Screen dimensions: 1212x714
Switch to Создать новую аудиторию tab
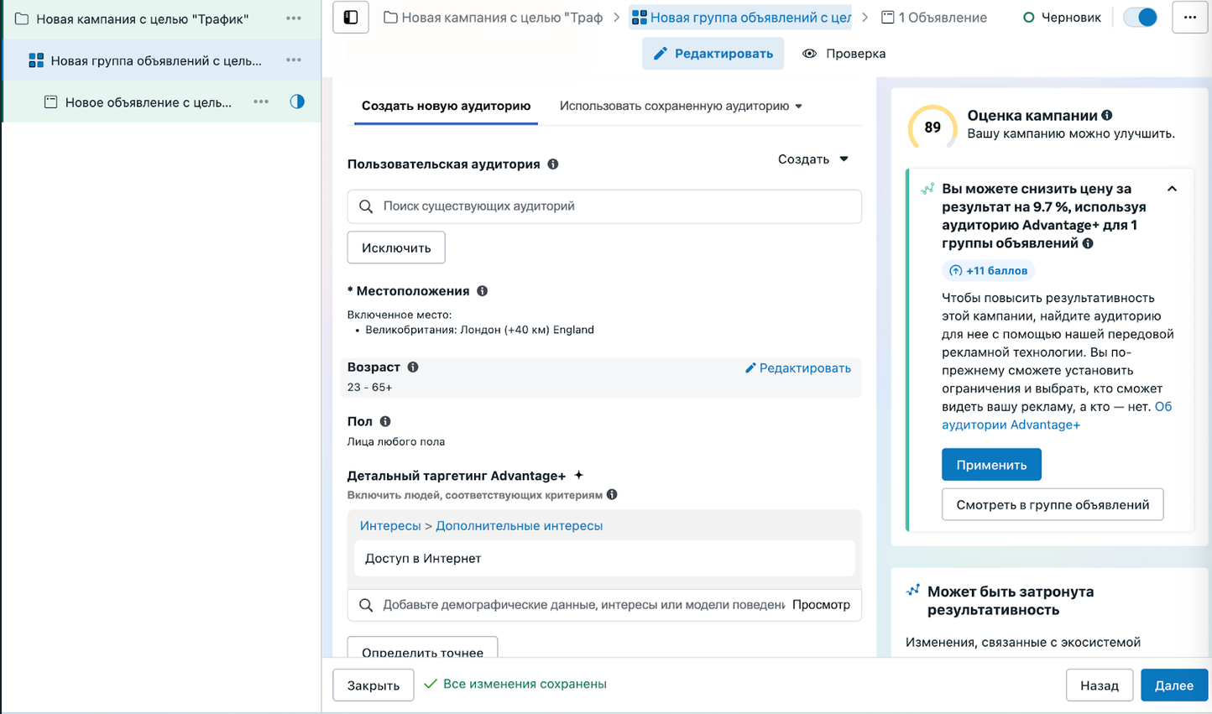coord(446,107)
